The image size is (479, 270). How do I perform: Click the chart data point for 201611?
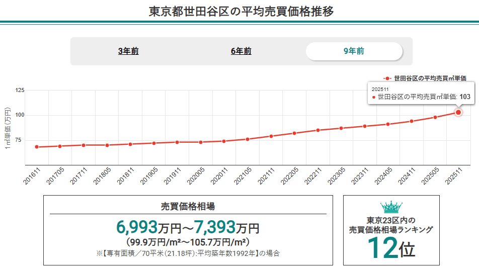[37, 147]
